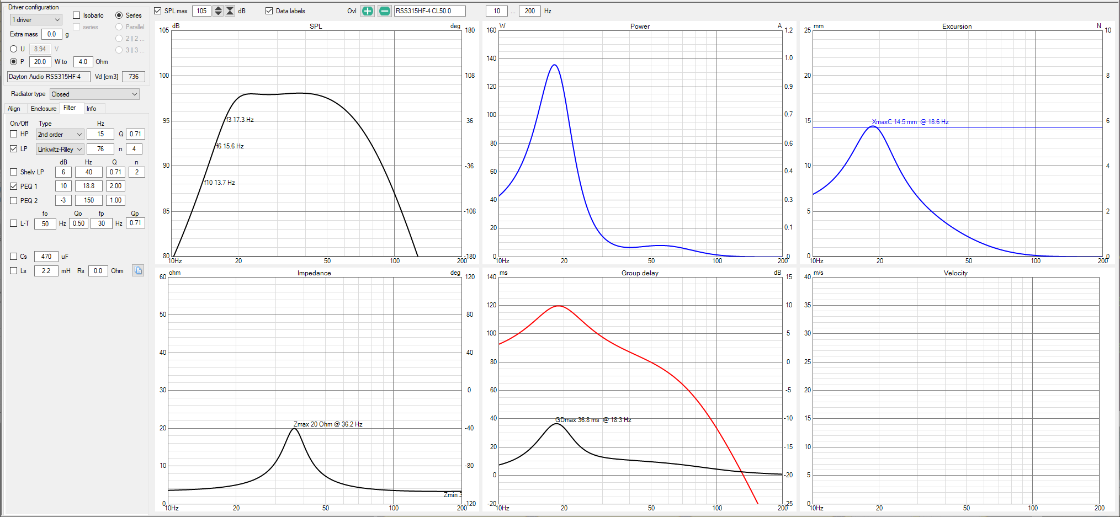Click the overlay name RSS315HF-4 CL50.0 field
Screen dimensions: 1120x517
(430, 11)
